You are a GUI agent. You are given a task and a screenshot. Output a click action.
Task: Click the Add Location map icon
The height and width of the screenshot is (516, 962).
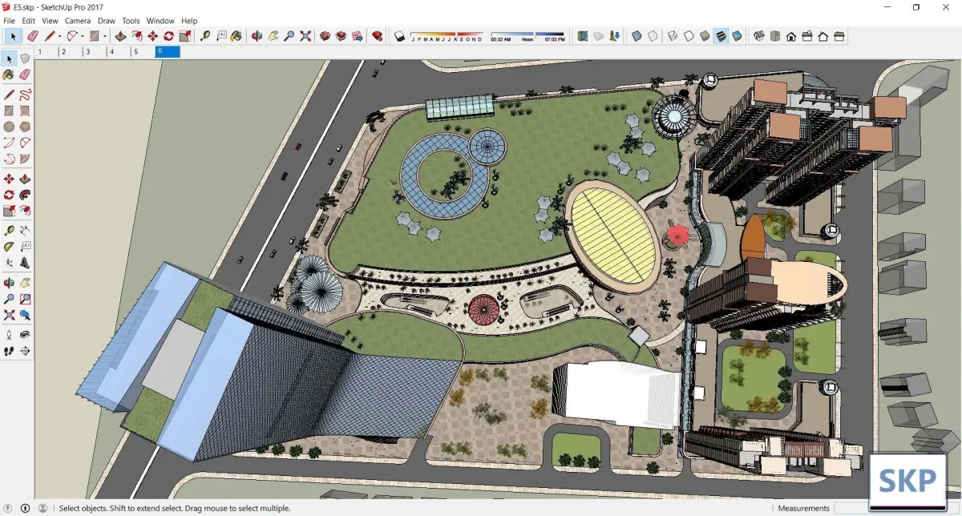coord(581,36)
